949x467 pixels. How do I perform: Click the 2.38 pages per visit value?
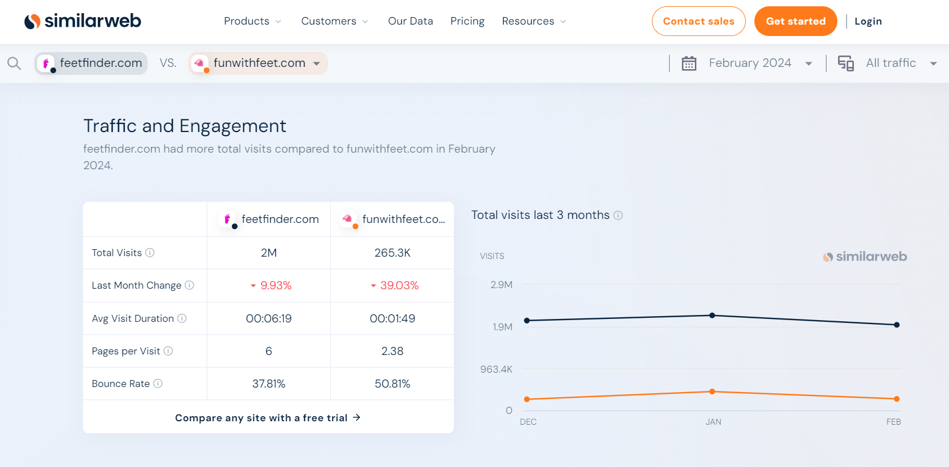click(x=393, y=351)
